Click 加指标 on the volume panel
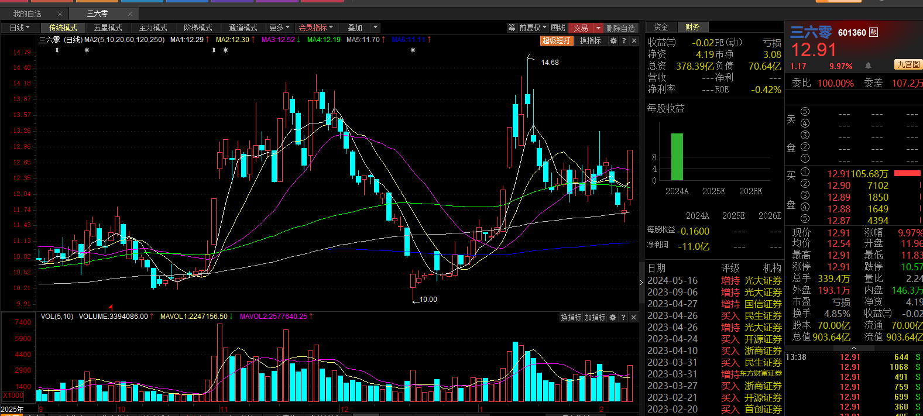This screenshot has width=923, height=416. [595, 317]
